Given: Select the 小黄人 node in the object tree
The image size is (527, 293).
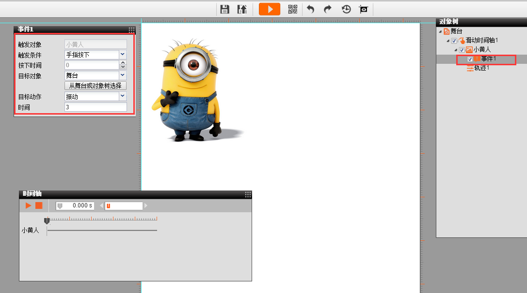Looking at the screenshot, I should pos(482,50).
